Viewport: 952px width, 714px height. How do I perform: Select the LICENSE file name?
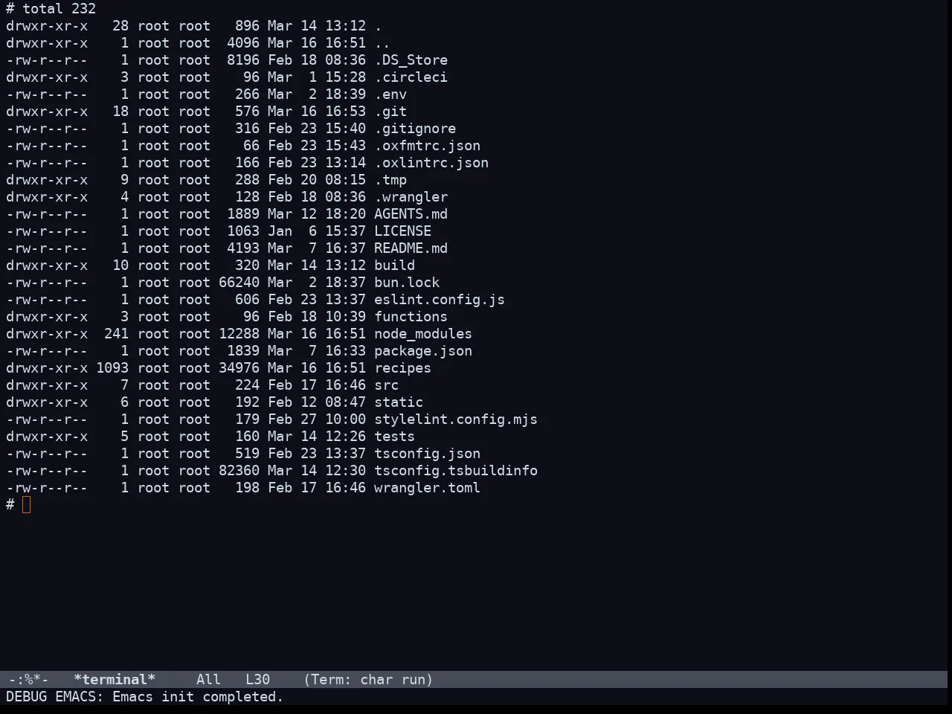coord(402,231)
